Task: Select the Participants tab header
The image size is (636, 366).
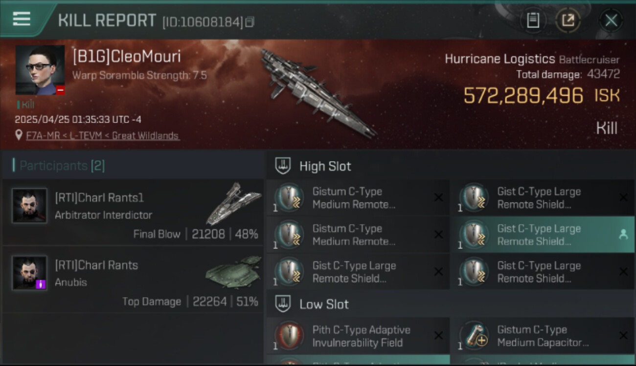Action: point(59,166)
